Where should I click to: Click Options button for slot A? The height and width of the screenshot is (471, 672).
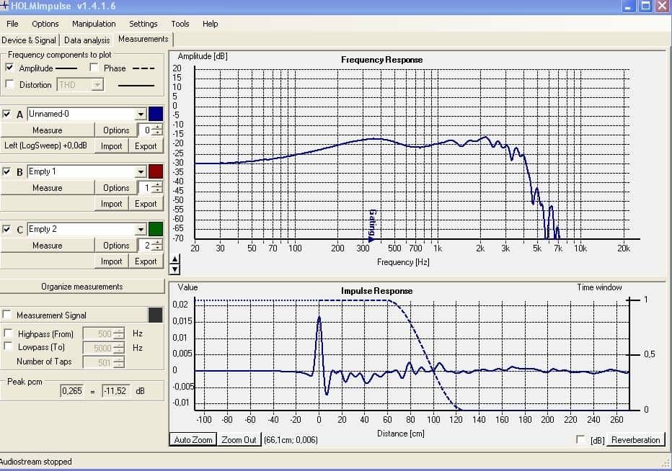(116, 130)
